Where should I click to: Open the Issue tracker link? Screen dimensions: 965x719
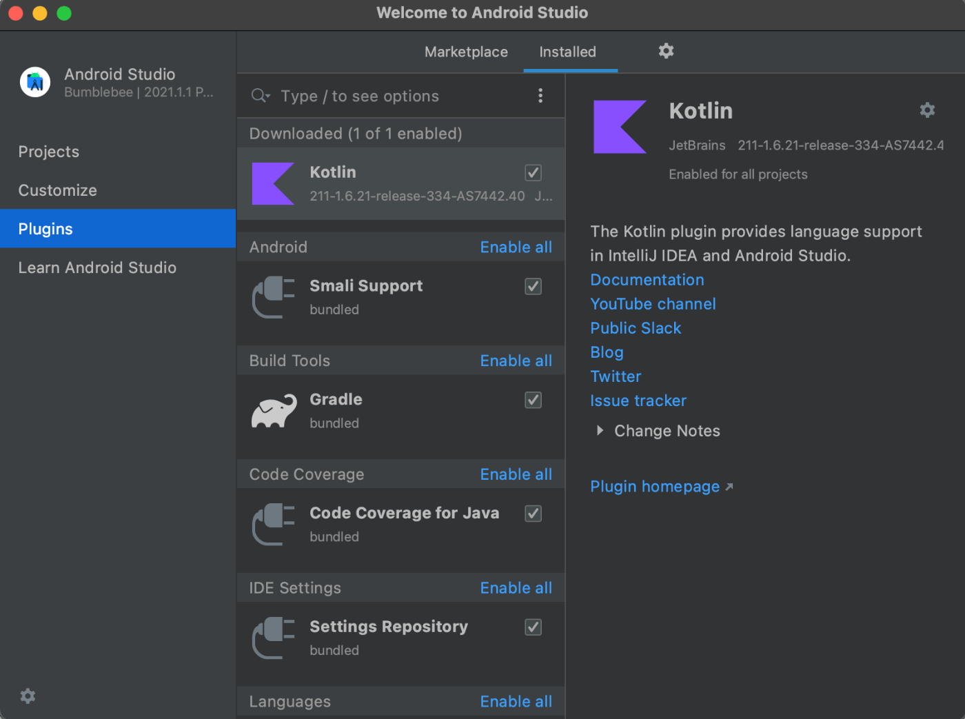point(638,401)
